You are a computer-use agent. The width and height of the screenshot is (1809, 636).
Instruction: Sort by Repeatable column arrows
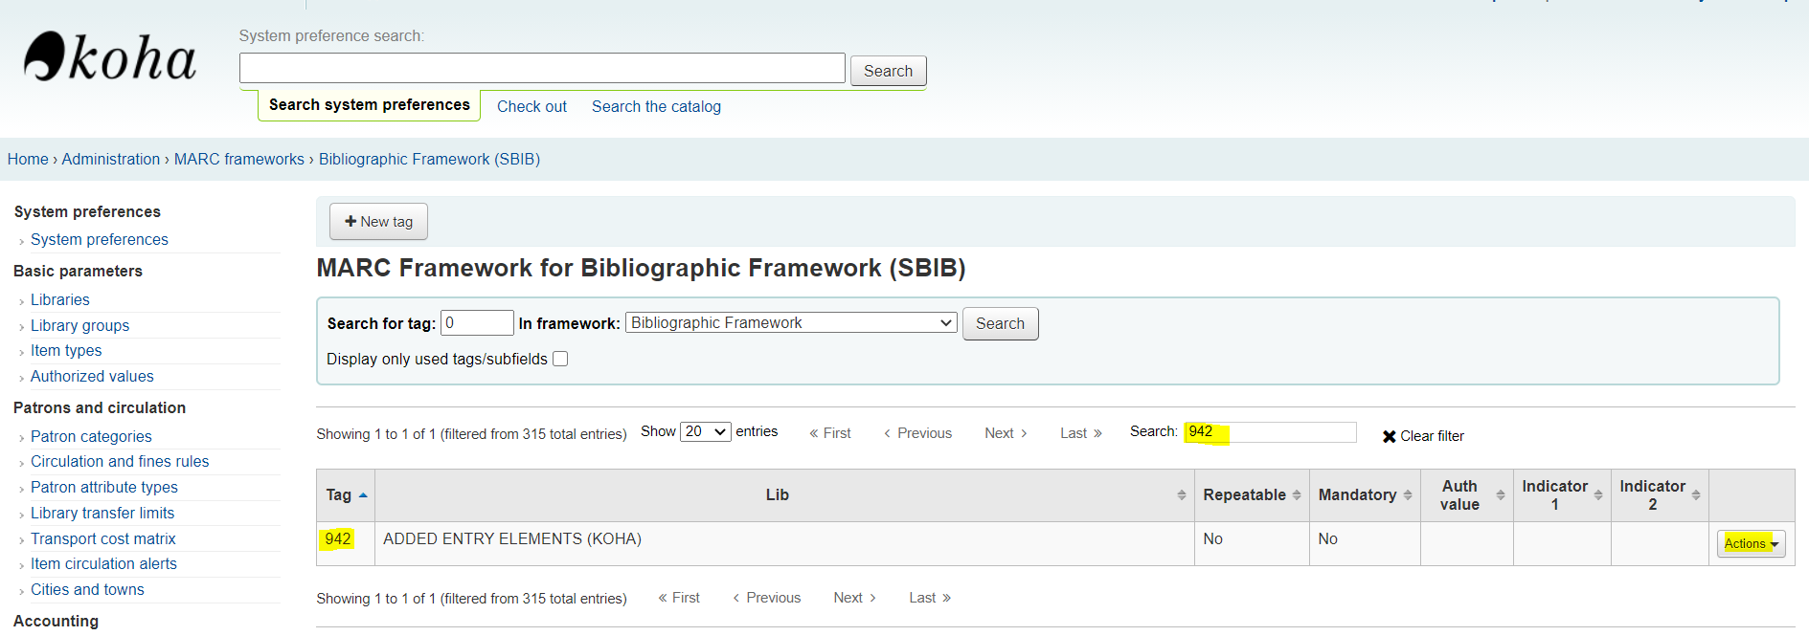click(1297, 495)
